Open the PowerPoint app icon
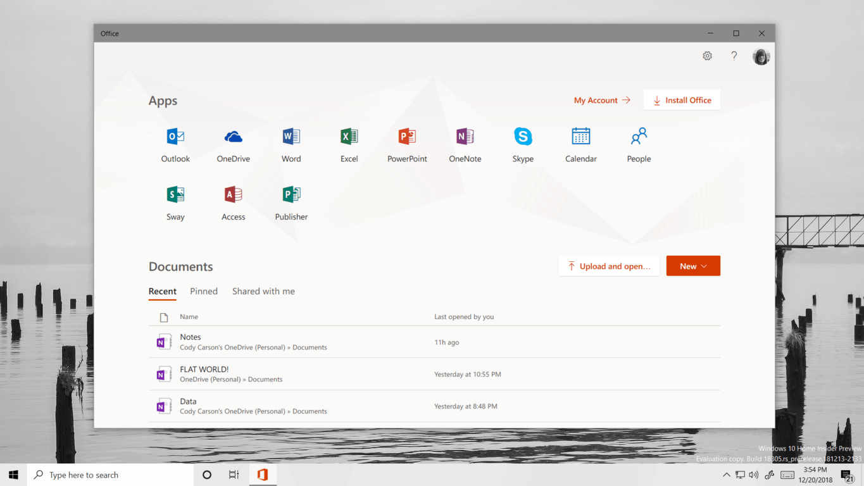 pos(407,137)
